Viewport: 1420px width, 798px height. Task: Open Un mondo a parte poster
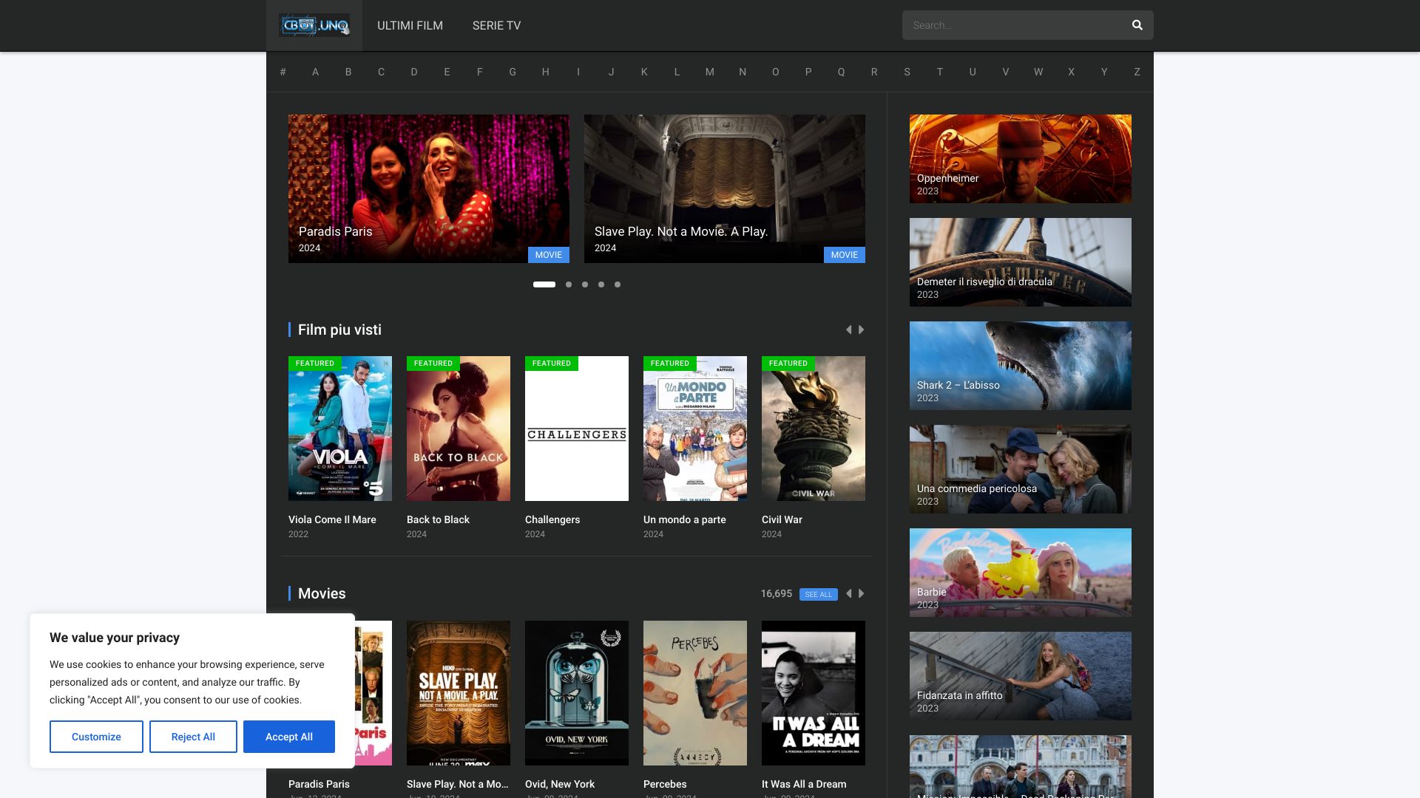(695, 429)
